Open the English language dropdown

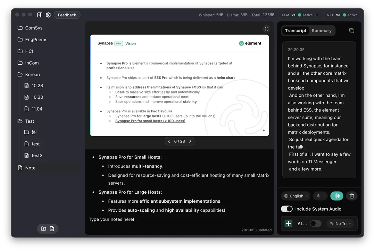pyautogui.click(x=296, y=196)
